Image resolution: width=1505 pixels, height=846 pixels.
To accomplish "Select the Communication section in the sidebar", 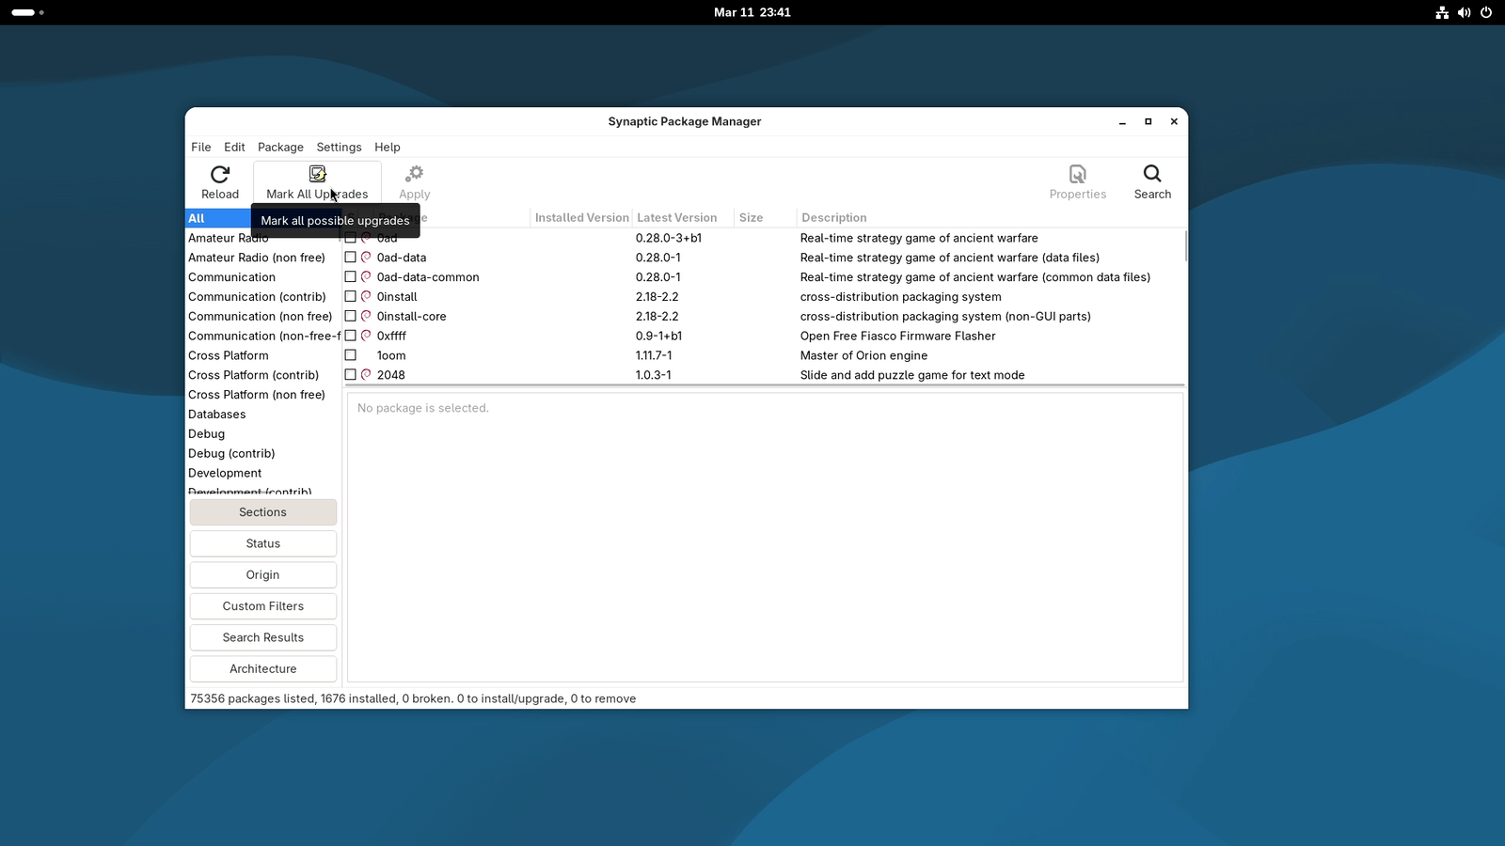I will [231, 276].
